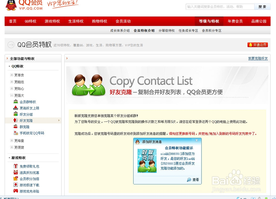Open the 会员积分加倍 link
Viewport: 276px width, 199px height.
tap(30, 179)
